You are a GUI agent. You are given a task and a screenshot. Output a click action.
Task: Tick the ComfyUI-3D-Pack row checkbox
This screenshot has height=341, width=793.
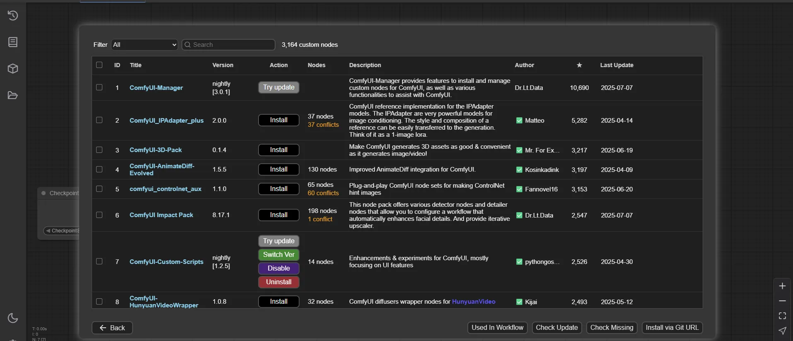(99, 150)
